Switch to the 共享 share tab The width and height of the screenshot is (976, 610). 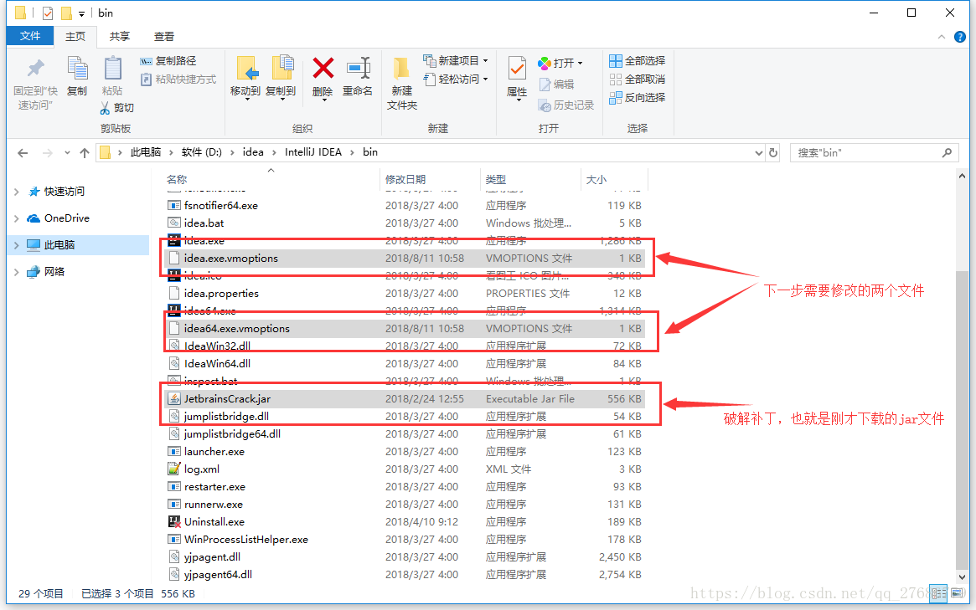(120, 37)
